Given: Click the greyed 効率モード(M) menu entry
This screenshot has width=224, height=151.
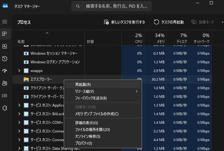Looking at the screenshot, I should (x=103, y=107).
